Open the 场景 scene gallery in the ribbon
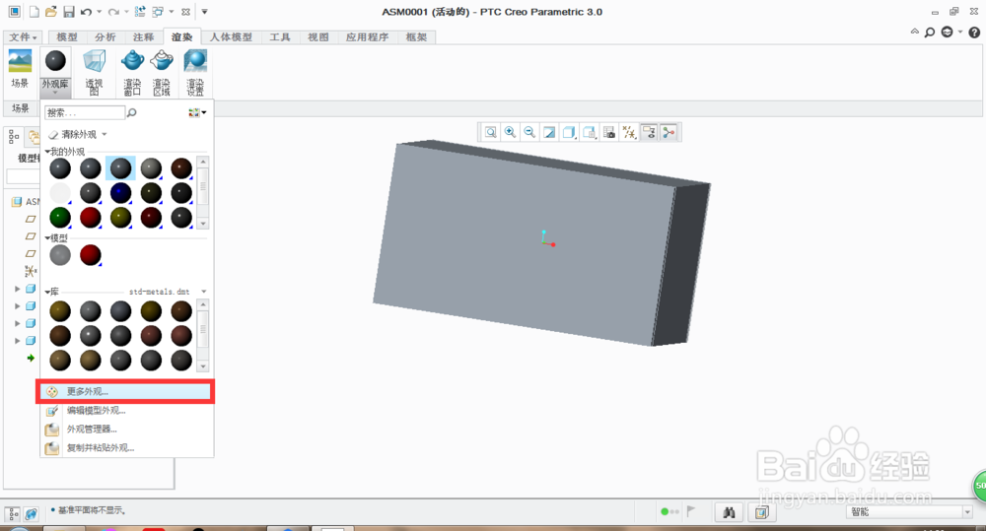Screen dimensions: 986x531 pos(20,69)
